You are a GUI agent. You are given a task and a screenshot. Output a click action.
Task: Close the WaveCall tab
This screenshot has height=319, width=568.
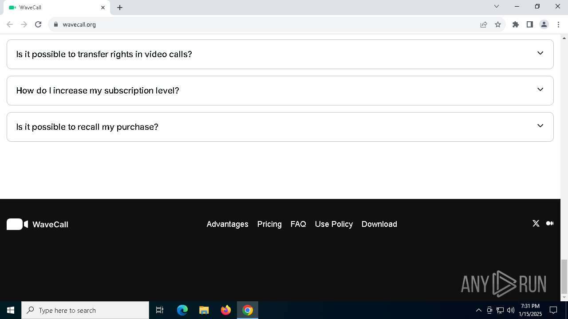point(103,8)
